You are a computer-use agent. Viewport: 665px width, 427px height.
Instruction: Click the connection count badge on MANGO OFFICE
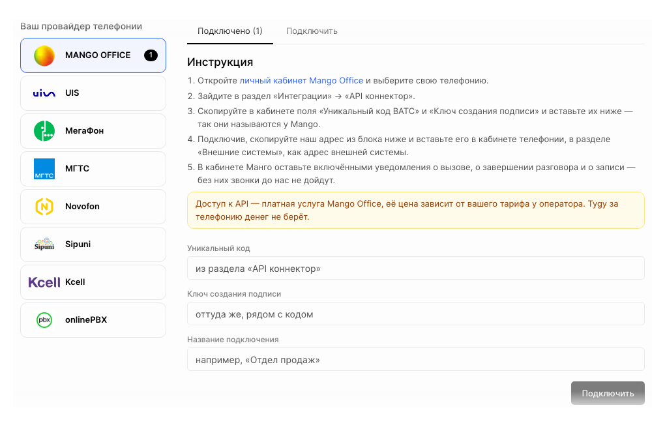(151, 55)
